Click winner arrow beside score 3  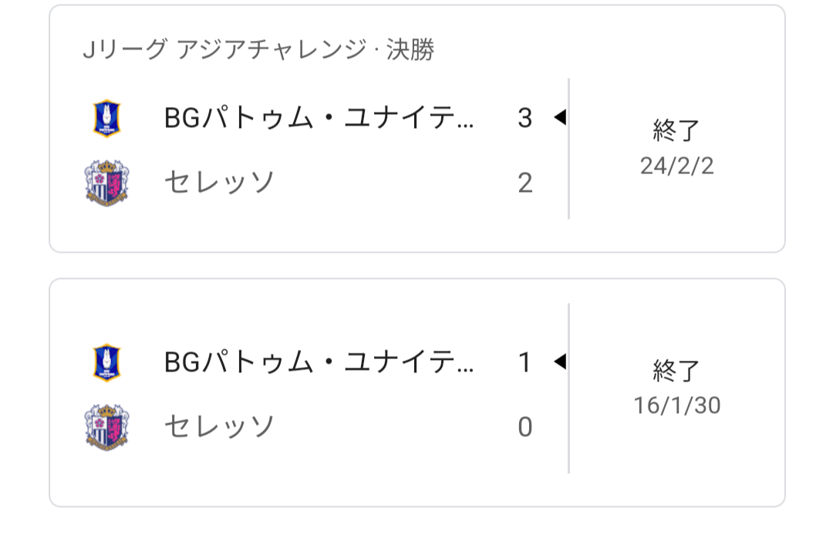560,116
